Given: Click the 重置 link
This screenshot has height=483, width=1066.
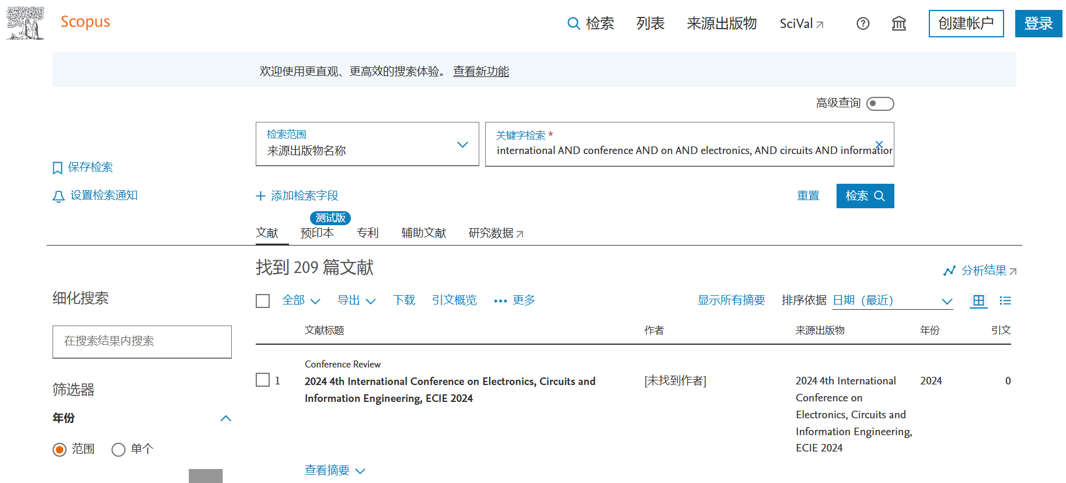Looking at the screenshot, I should [x=809, y=196].
